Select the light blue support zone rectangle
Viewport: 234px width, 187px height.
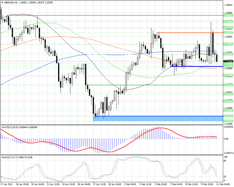158,119
